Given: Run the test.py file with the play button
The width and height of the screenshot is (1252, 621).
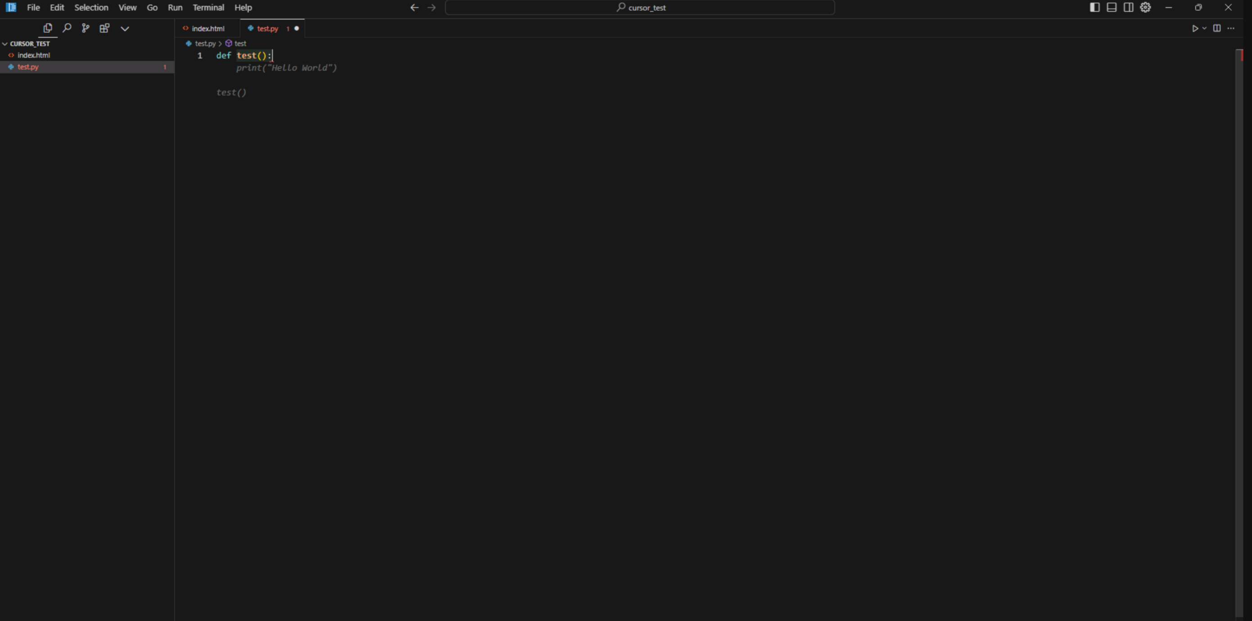Looking at the screenshot, I should [x=1195, y=28].
